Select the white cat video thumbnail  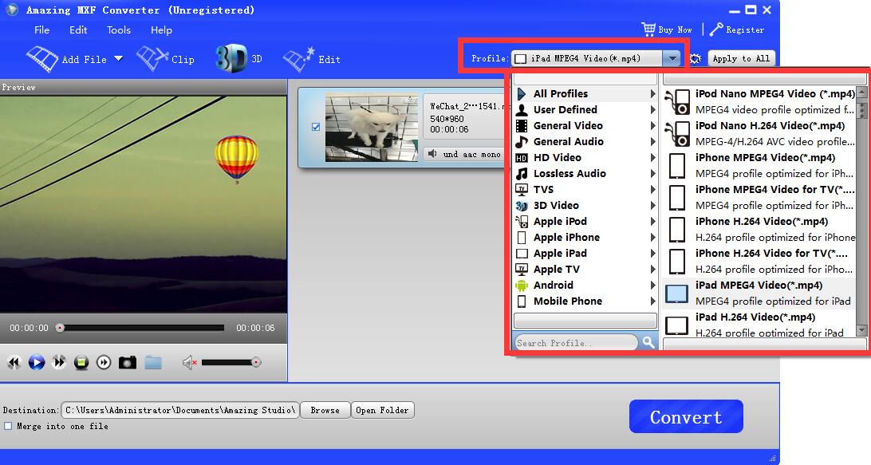point(372,128)
